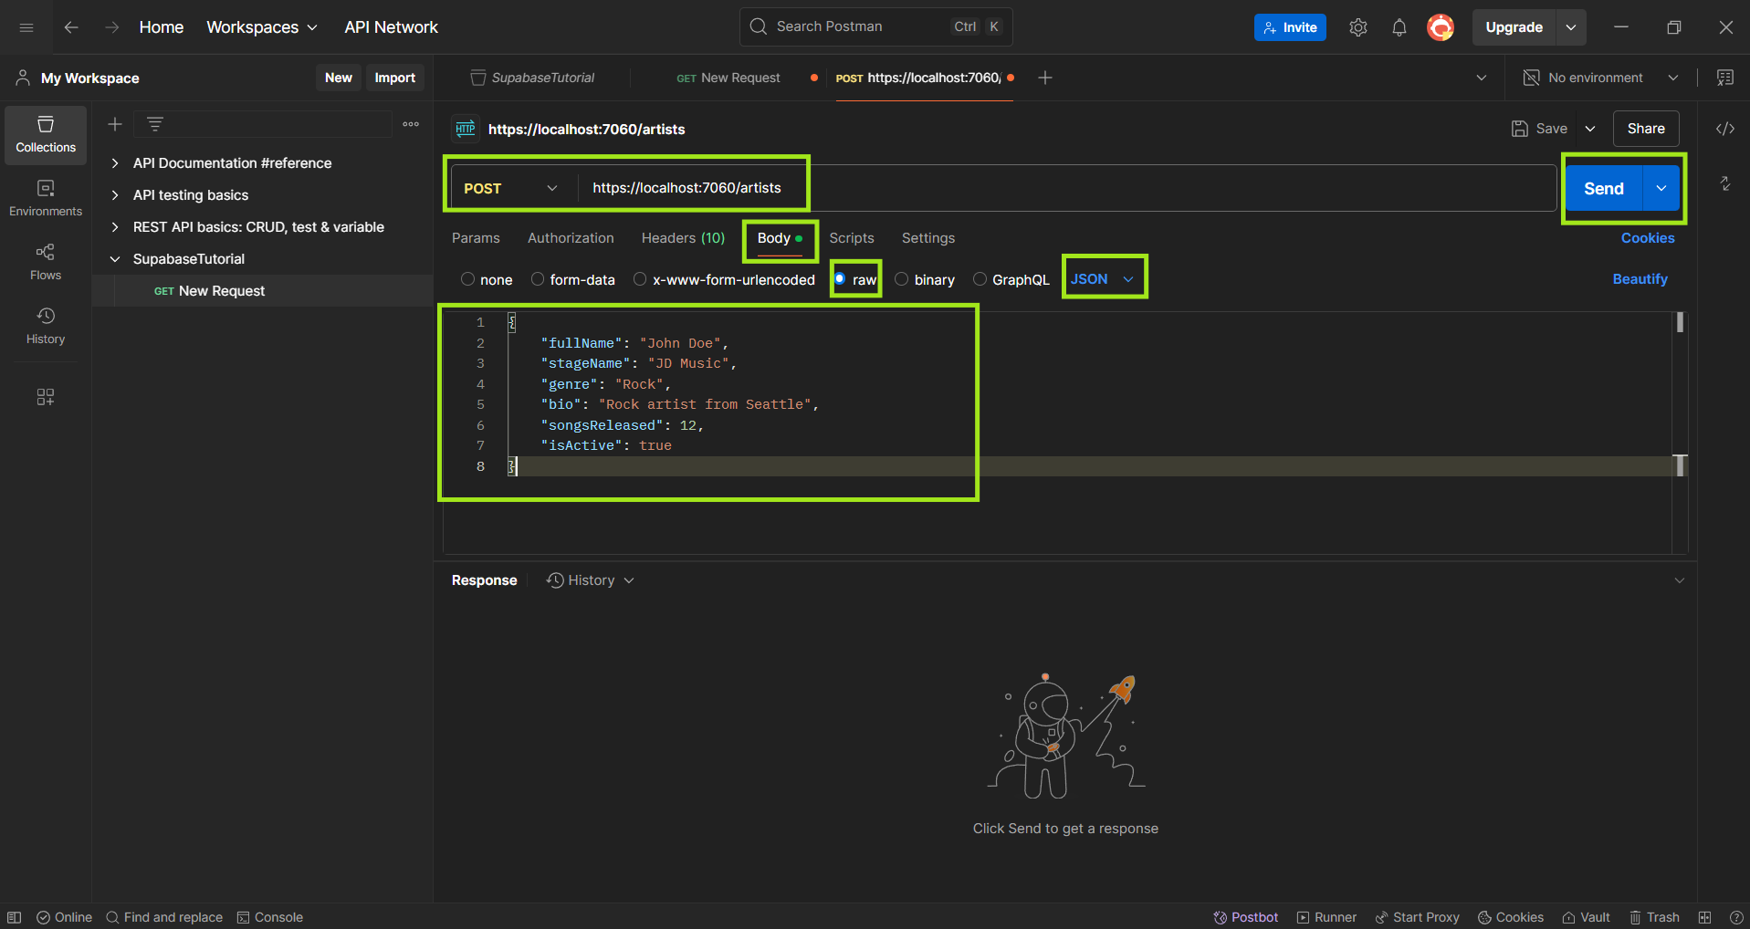
Task: Select the binary body type
Action: [902, 279]
